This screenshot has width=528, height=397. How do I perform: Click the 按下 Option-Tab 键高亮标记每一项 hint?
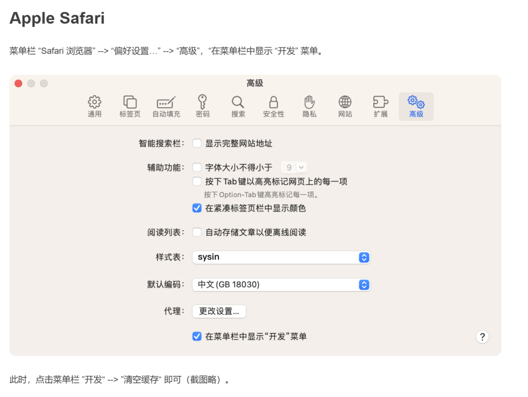pyautogui.click(x=261, y=195)
